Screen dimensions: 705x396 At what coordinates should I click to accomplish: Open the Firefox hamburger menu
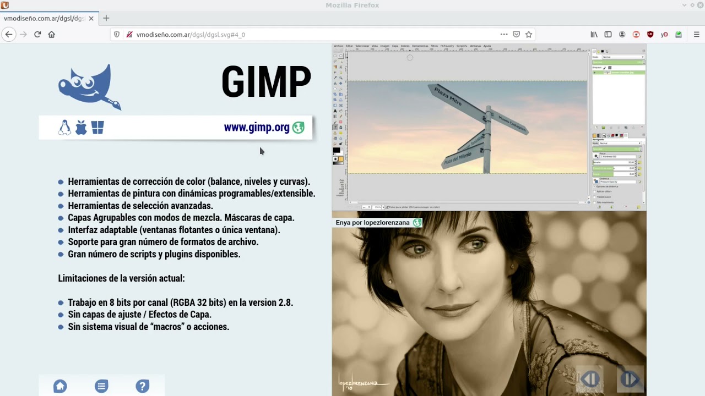[696, 34]
